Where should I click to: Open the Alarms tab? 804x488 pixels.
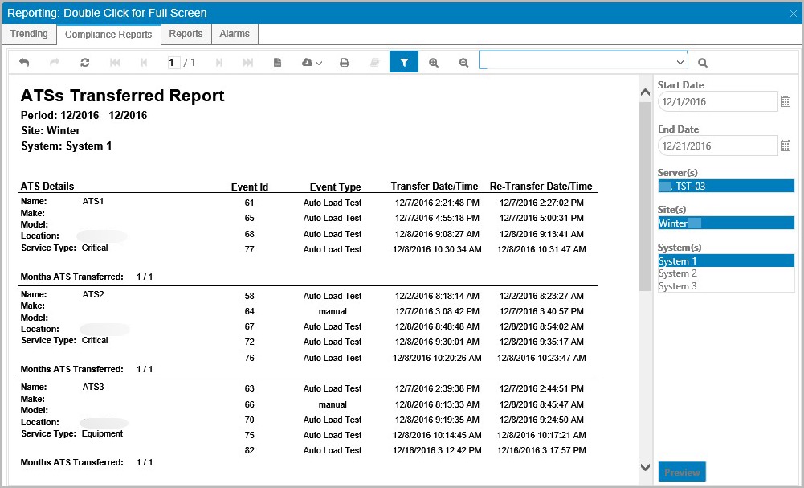(235, 34)
